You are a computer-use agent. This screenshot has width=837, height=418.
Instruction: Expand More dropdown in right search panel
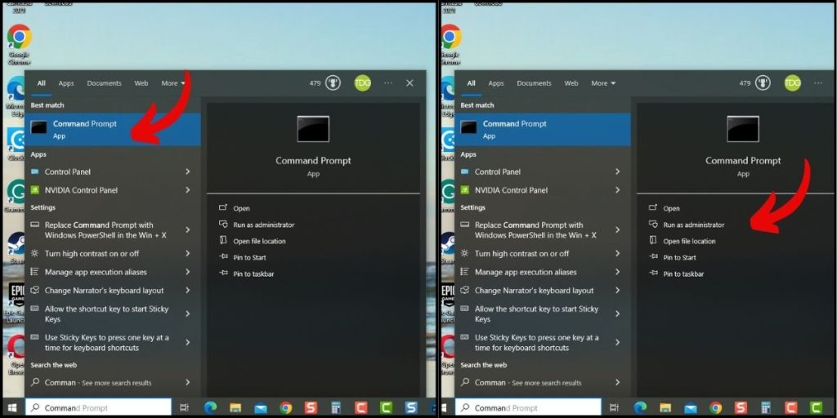coord(603,83)
